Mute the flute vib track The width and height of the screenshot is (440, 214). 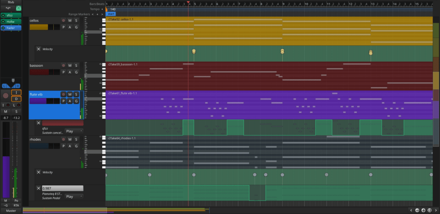[x=70, y=95]
